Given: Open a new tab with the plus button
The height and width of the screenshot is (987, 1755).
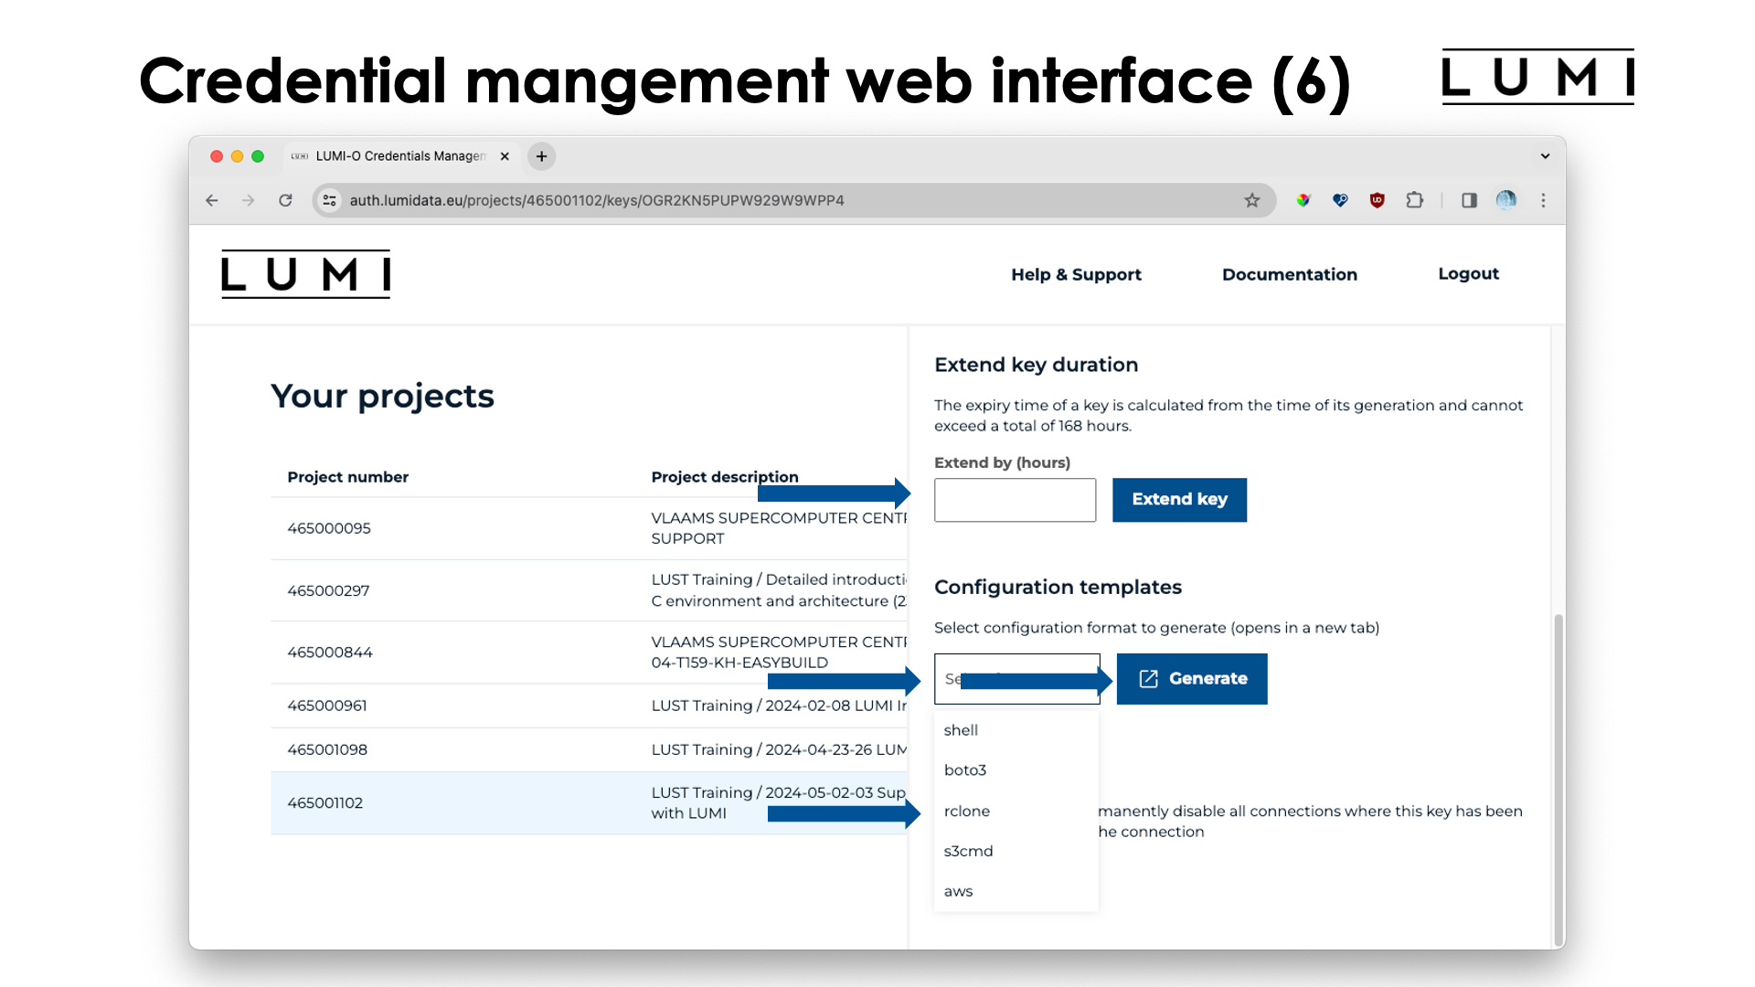Looking at the screenshot, I should [x=541, y=156].
